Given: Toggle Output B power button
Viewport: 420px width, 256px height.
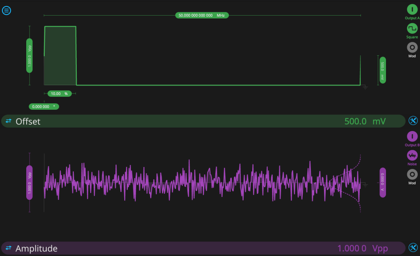Looking at the screenshot, I should click(x=412, y=136).
